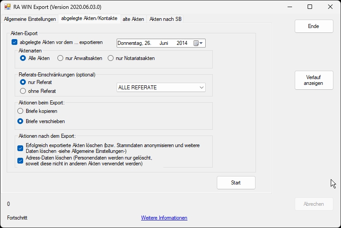Toggle 'abgelegte Akten vor dem exportieren' checkbox

[x=15, y=43]
